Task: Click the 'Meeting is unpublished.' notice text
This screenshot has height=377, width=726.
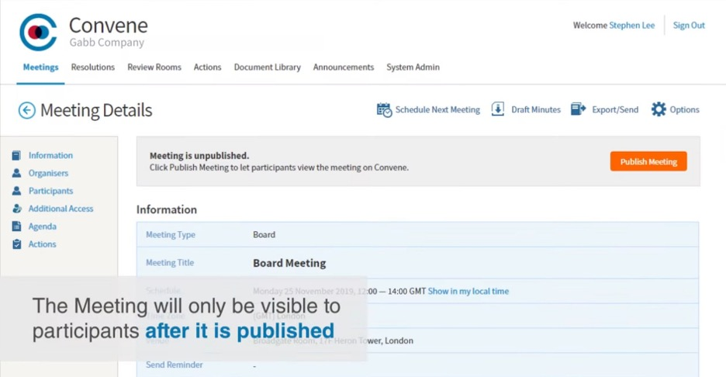Action: [x=199, y=156]
